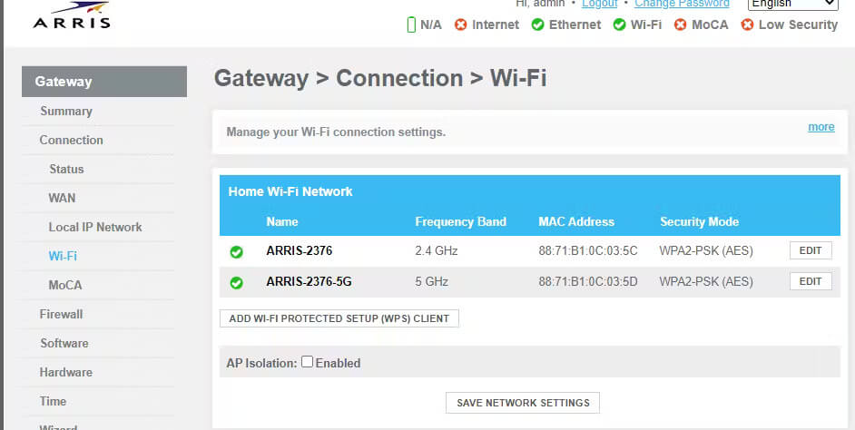Click the MoCA red error status icon

point(681,24)
